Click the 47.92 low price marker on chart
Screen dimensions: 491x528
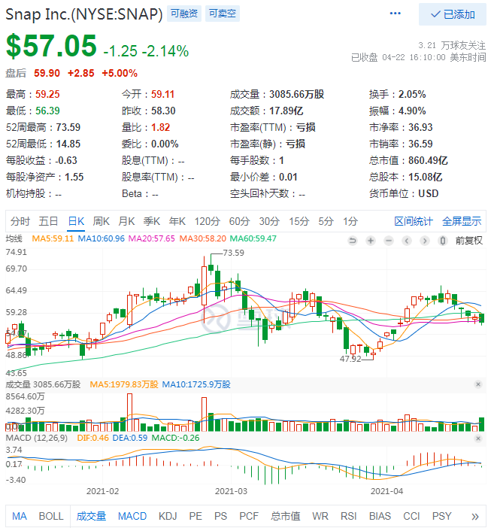tap(350, 359)
